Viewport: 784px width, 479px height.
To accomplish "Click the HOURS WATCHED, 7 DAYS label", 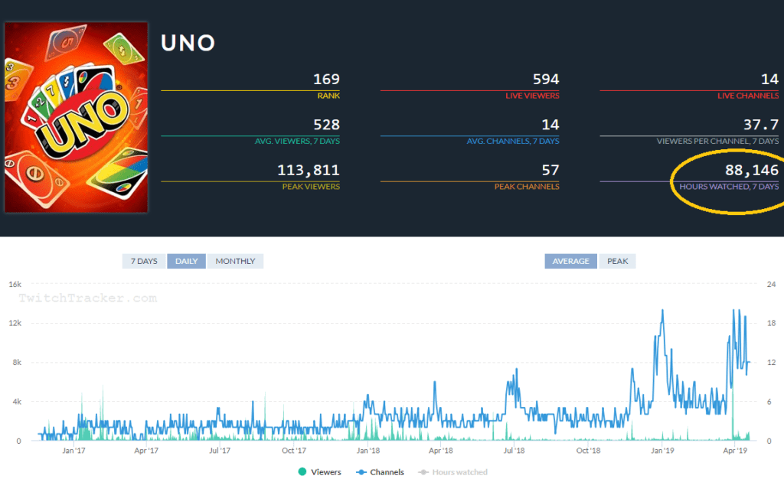I will [729, 186].
